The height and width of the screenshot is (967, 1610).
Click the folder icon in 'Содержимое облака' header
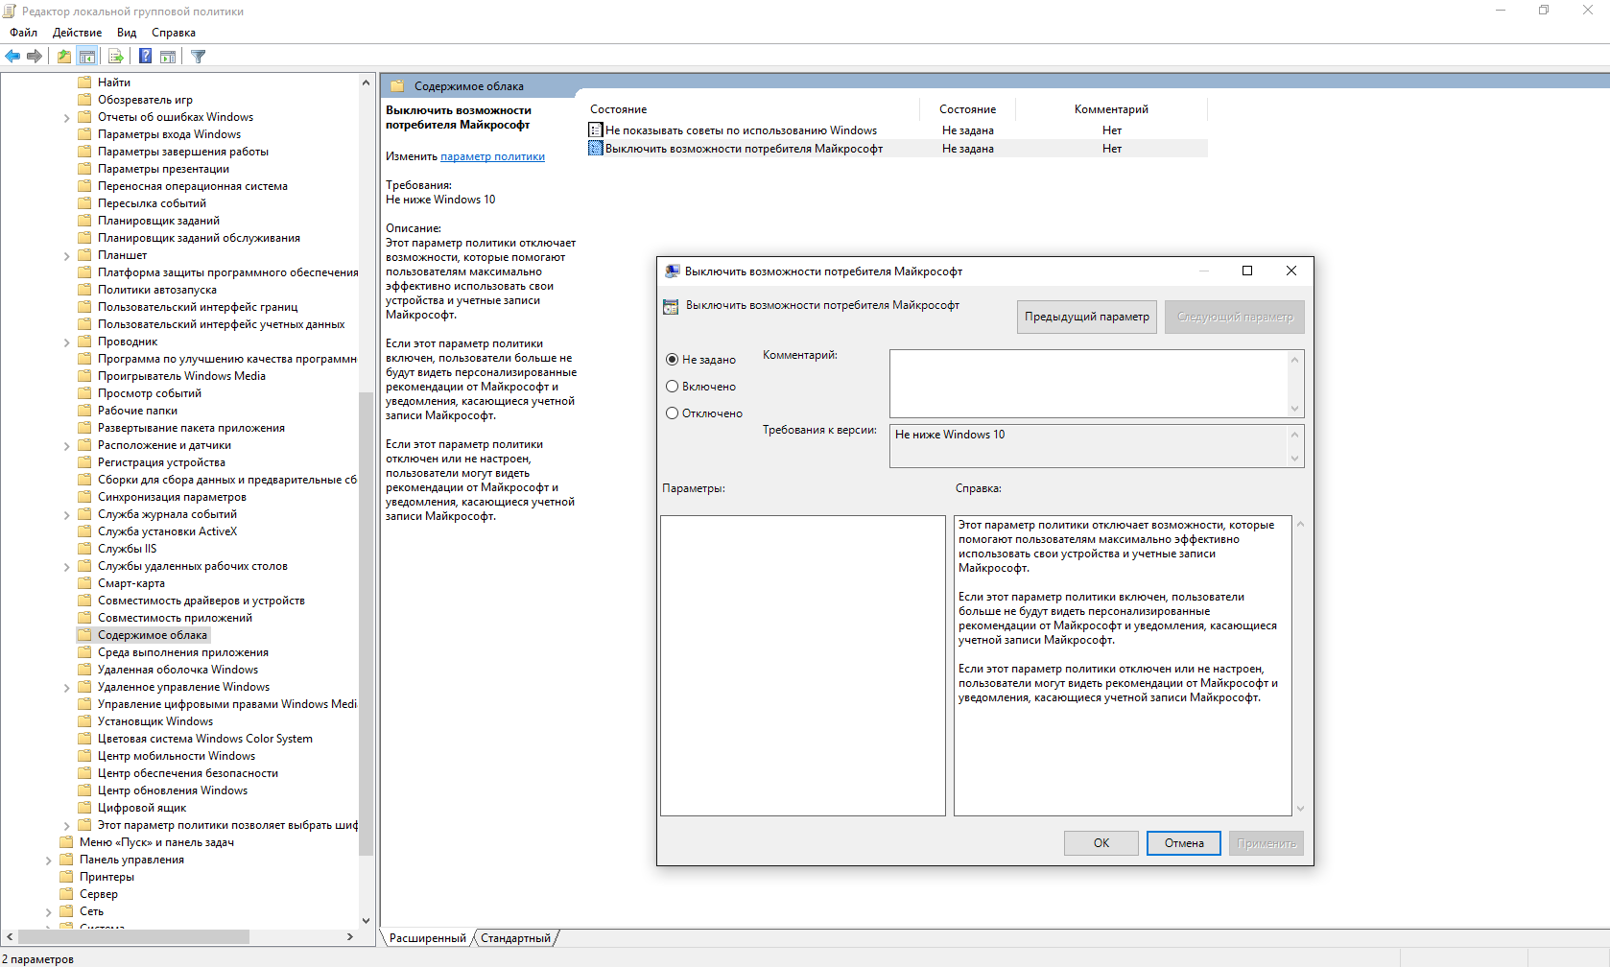397,86
